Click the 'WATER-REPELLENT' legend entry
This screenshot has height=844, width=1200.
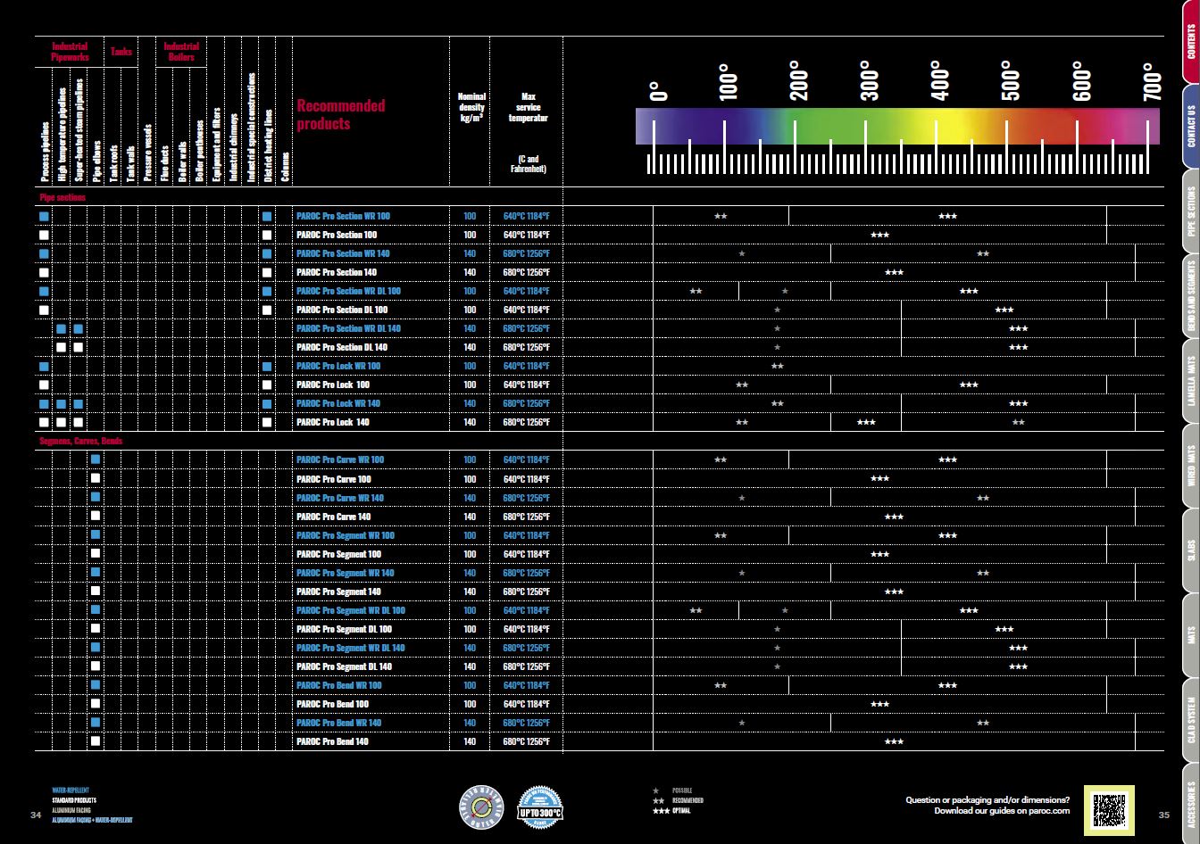(x=71, y=790)
